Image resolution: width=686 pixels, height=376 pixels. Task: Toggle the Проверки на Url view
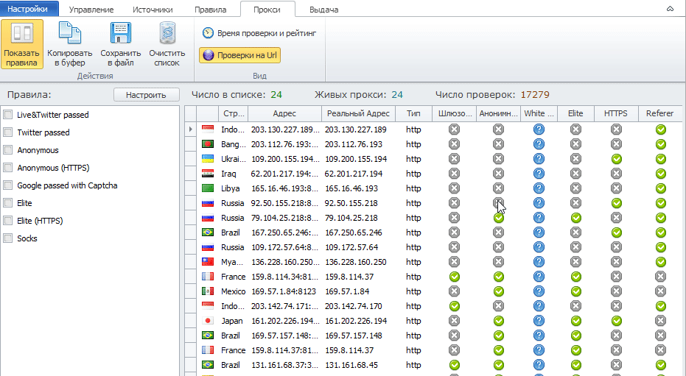point(240,55)
